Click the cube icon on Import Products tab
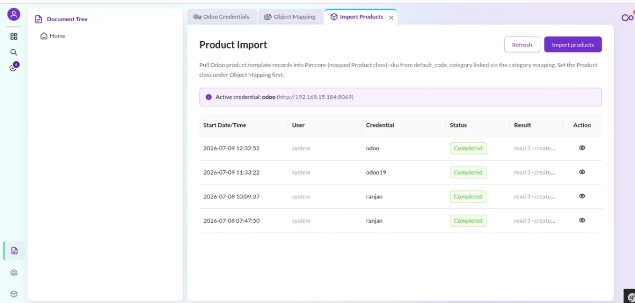 pos(334,17)
